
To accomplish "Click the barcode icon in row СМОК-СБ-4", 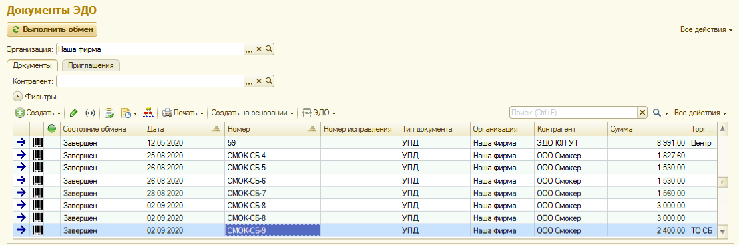I will 38,156.
